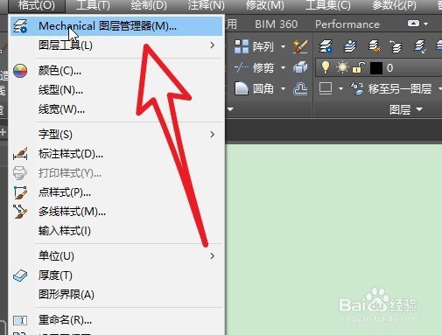The height and width of the screenshot is (335, 442).
Task: Click the color wheel icon beside 颜色(C)
Action: tap(20, 71)
